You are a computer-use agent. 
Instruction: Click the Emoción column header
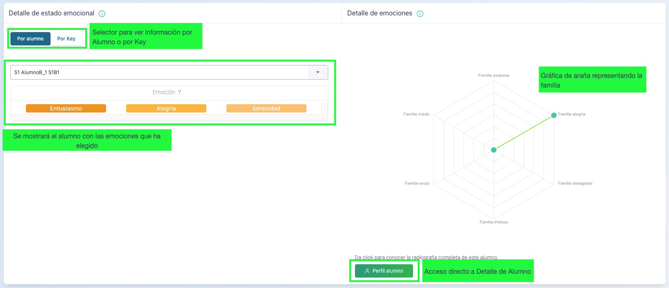[164, 93]
